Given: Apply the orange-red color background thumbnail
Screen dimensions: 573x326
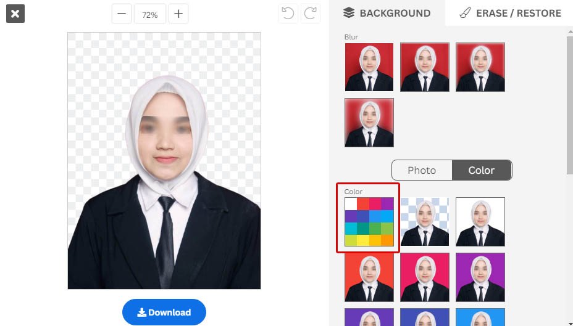Looking at the screenshot, I should coord(369,277).
